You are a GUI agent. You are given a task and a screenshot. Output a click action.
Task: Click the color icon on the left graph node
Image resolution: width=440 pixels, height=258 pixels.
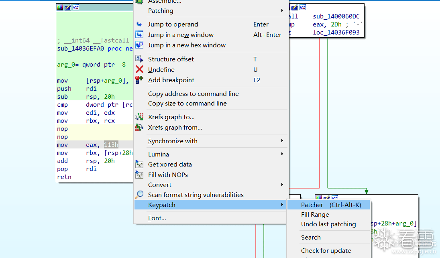60,7
